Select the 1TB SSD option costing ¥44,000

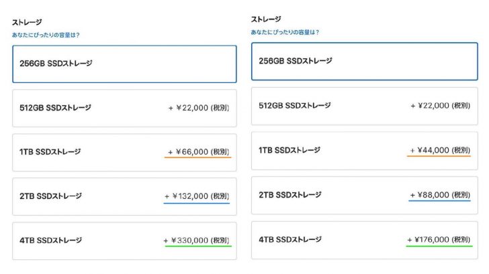tap(363, 150)
